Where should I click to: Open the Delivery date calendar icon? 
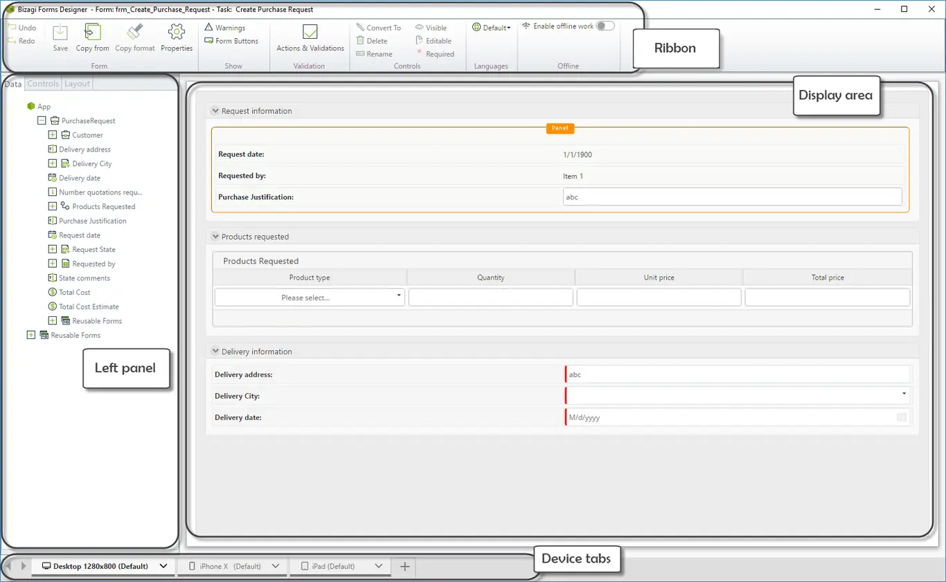point(902,417)
